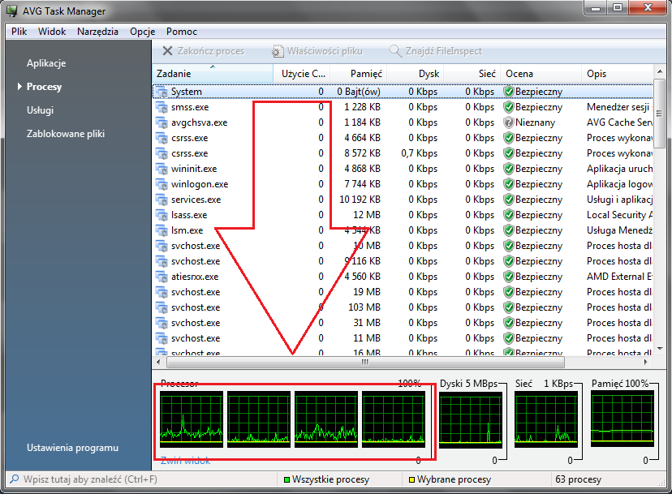Open the Plik menu
The image size is (672, 494).
coord(19,32)
